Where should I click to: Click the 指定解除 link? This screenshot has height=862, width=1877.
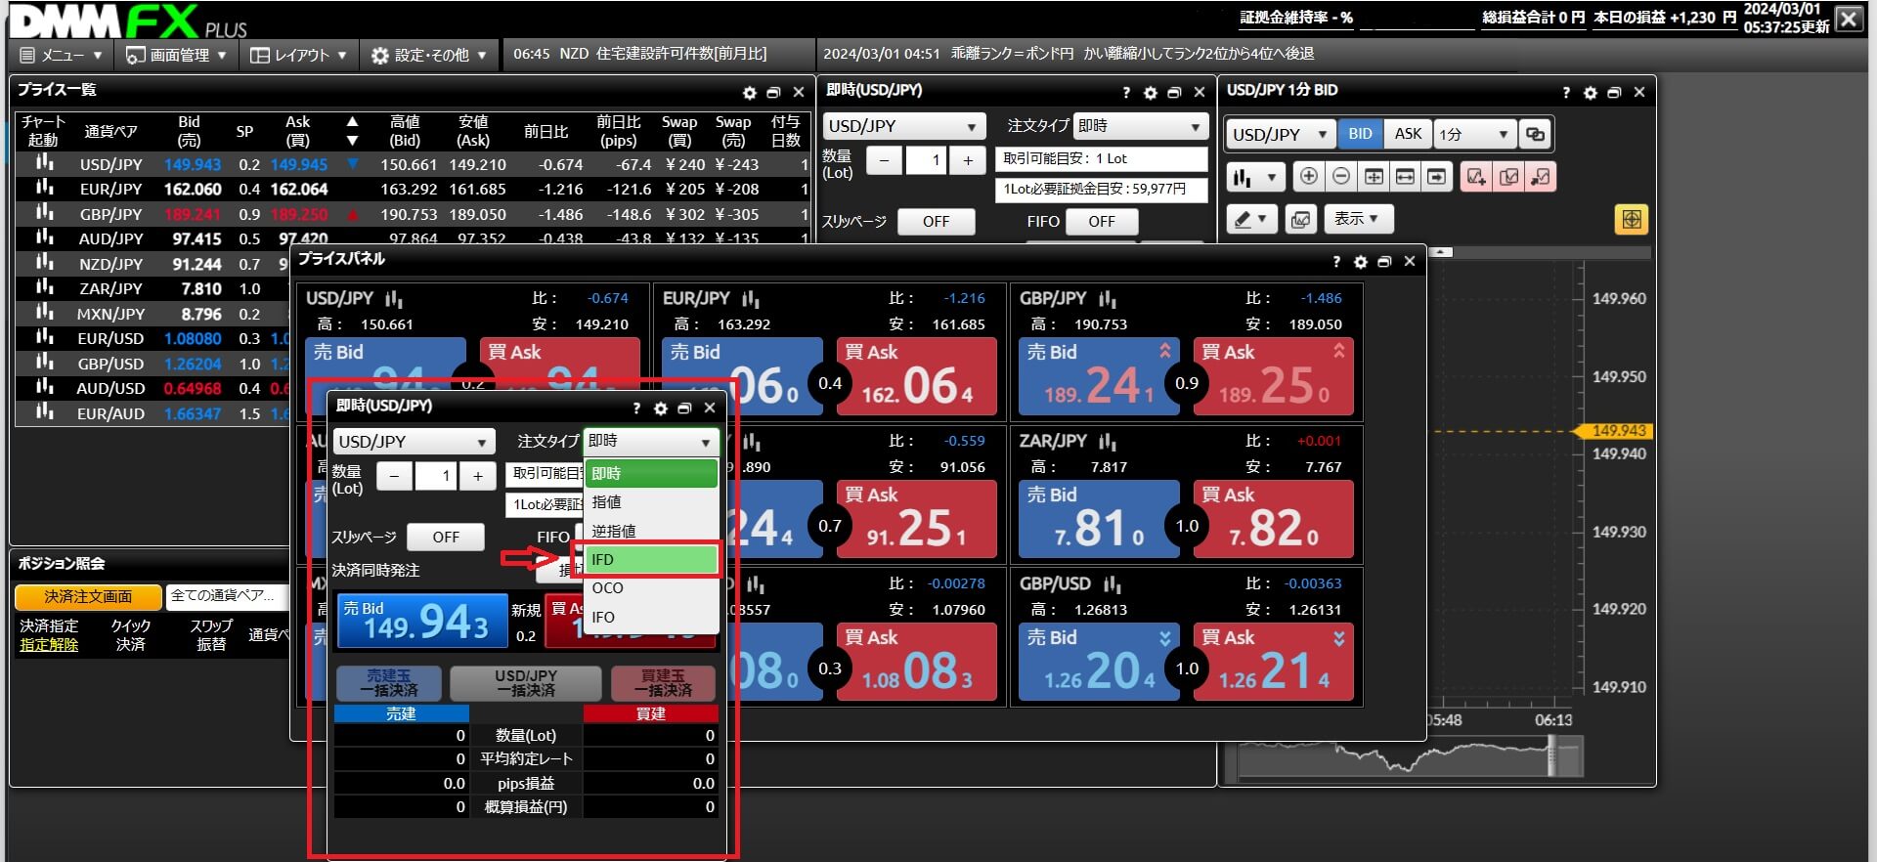pos(49,645)
